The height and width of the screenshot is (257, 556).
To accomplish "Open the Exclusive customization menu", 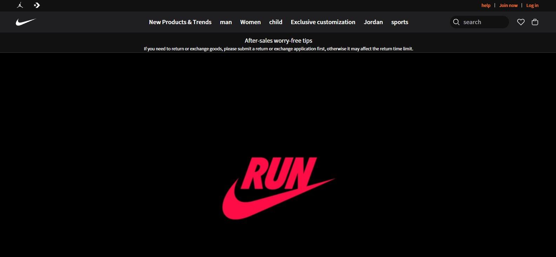I will [x=323, y=22].
